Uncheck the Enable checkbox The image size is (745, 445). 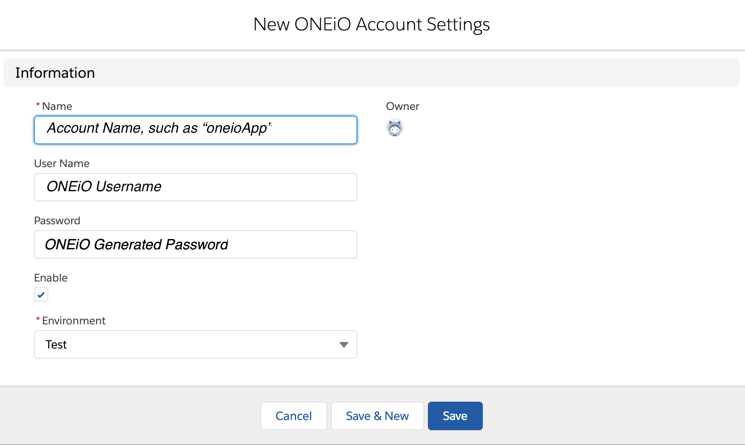click(x=41, y=294)
